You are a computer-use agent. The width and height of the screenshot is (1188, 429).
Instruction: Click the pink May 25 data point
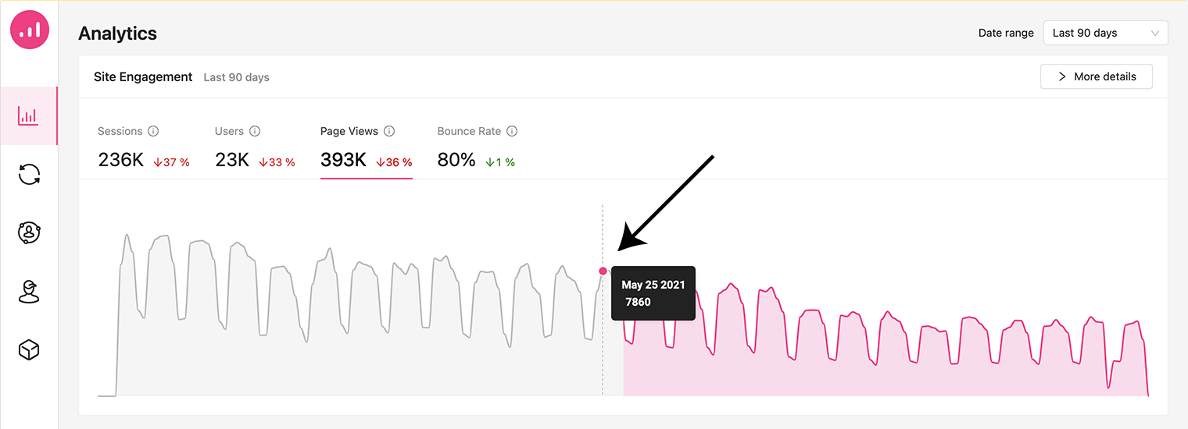point(603,271)
